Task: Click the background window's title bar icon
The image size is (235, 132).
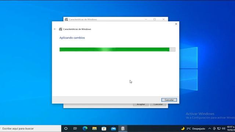Action: [x=66, y=19]
